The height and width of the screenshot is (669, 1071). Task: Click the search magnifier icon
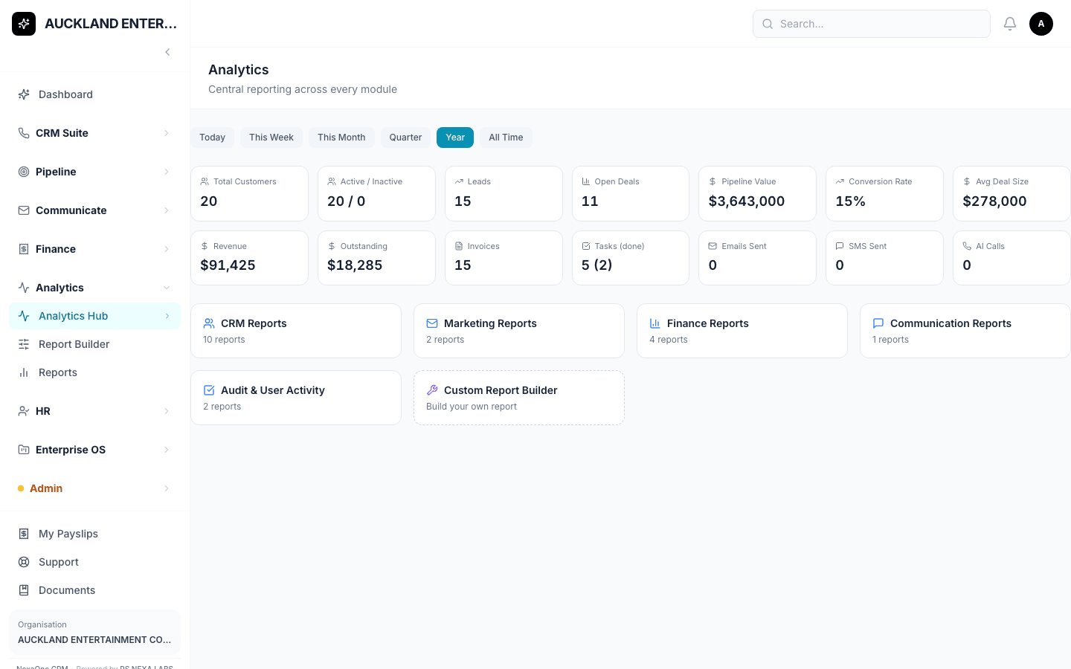click(768, 24)
